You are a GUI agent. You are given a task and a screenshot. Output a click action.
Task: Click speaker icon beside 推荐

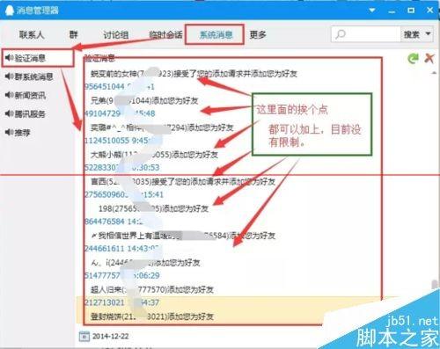pyautogui.click(x=9, y=132)
